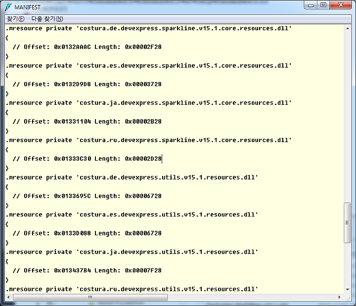Maximize the MANIFEST window
Viewport: 356px width, 306px height.
(323, 5)
